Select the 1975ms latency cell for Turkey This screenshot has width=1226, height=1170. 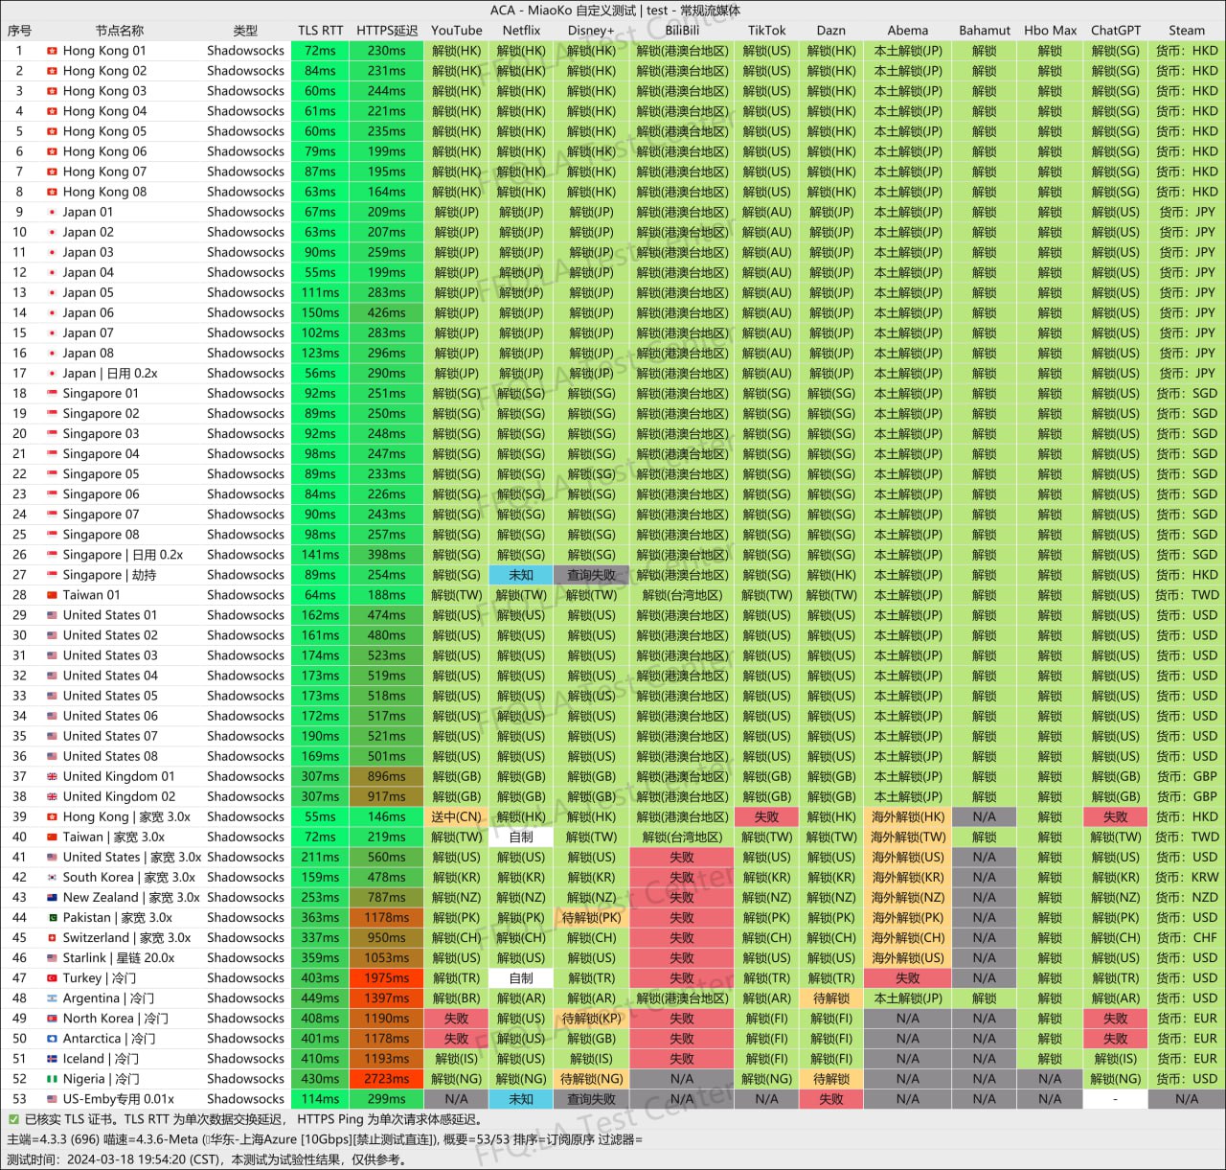(387, 978)
